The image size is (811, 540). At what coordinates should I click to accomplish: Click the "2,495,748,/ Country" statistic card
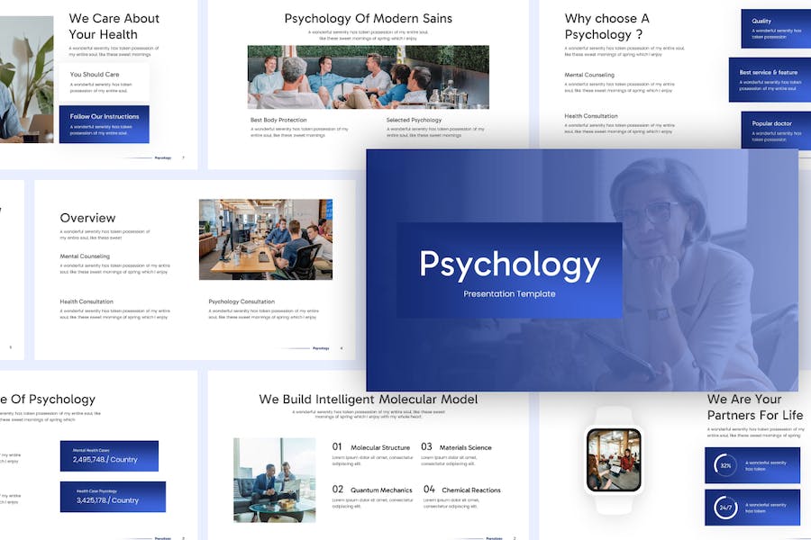[x=109, y=456]
